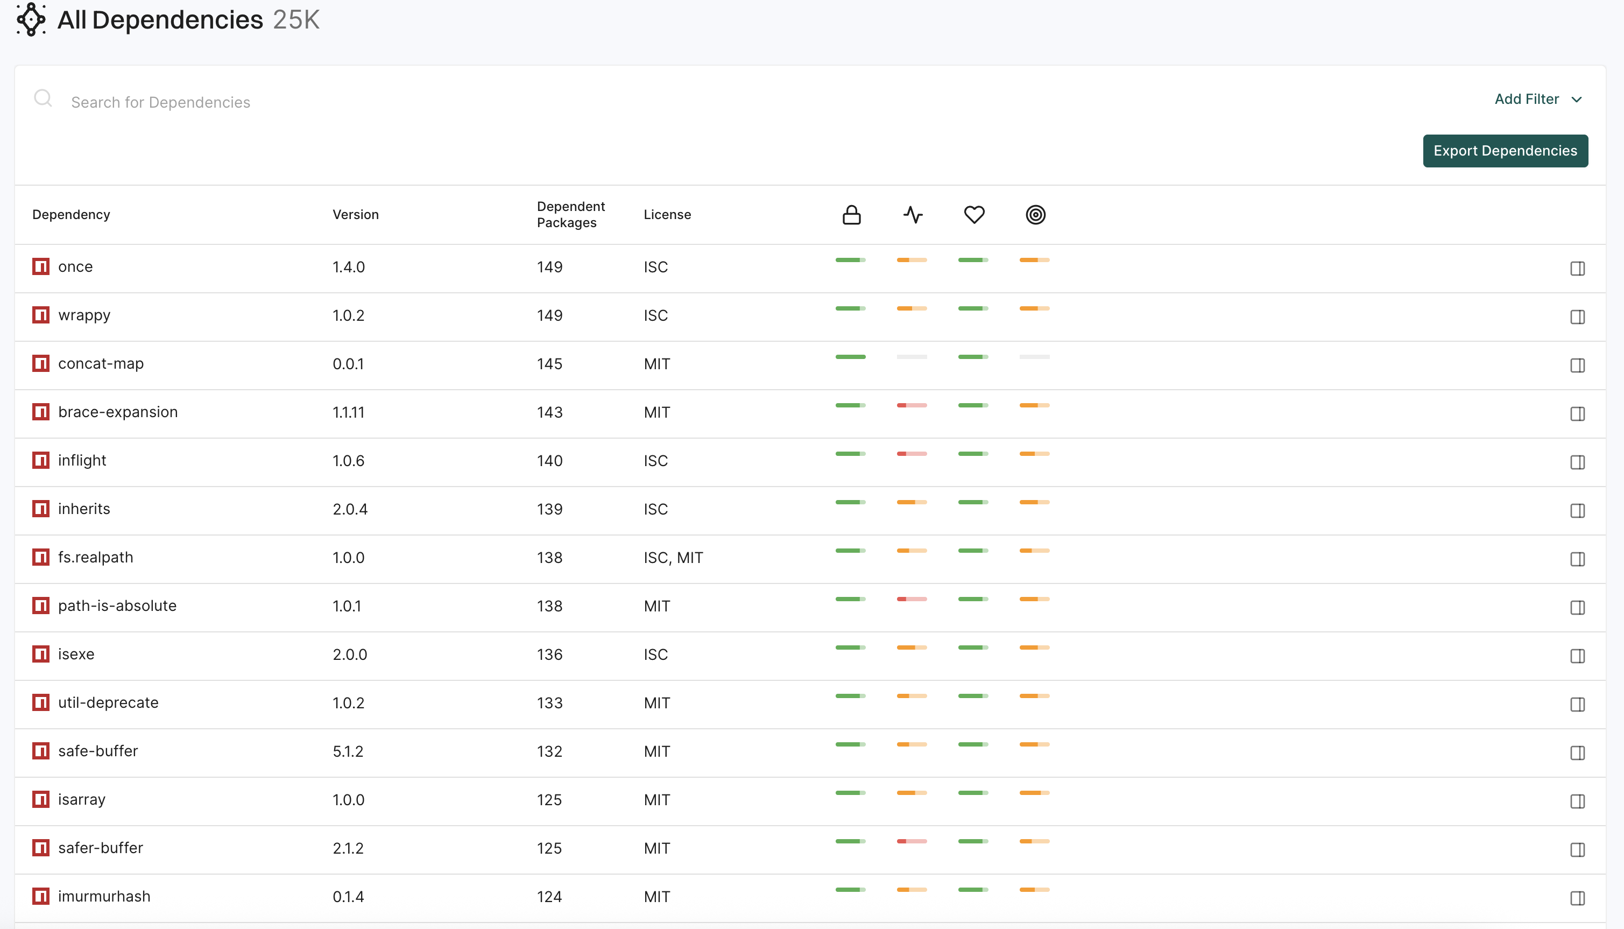Click the gray activity bar for concat-map
The image size is (1624, 929).
click(912, 357)
